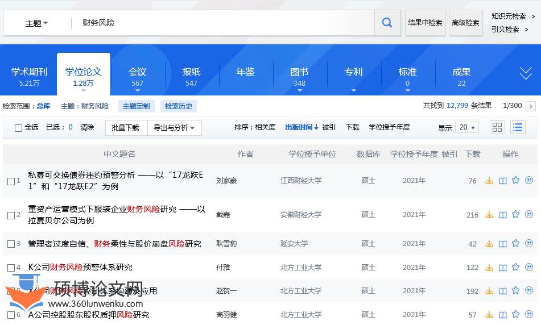Switch to 会议 tab
The height and width of the screenshot is (325, 541).
[137, 77]
